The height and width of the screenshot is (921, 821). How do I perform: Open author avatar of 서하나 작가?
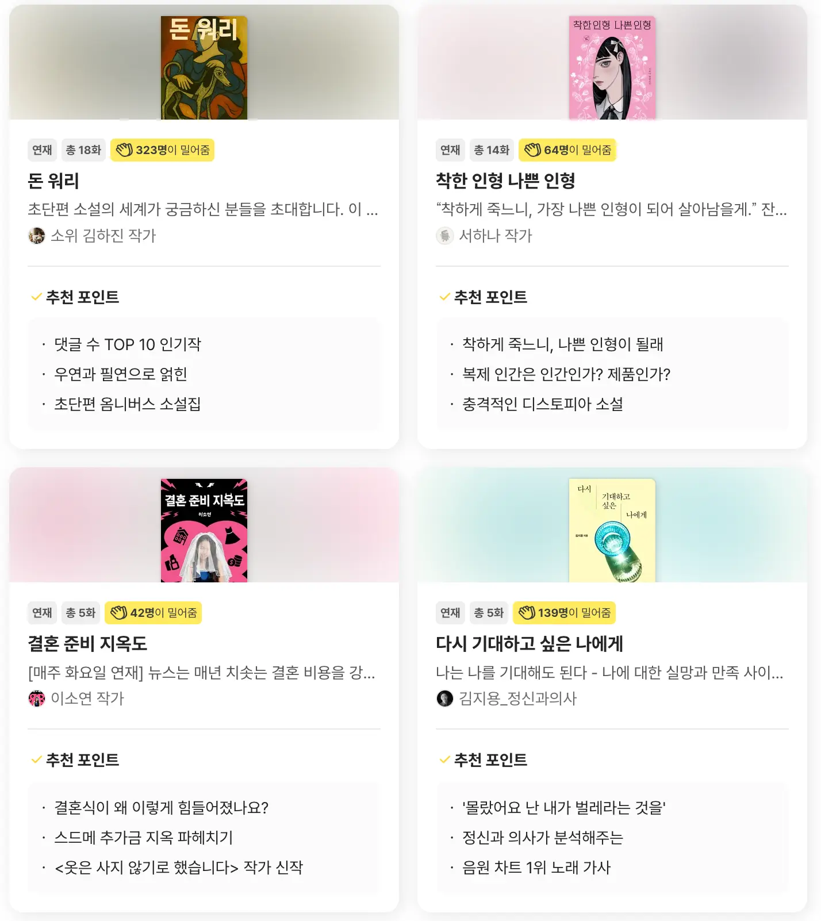pyautogui.click(x=445, y=236)
